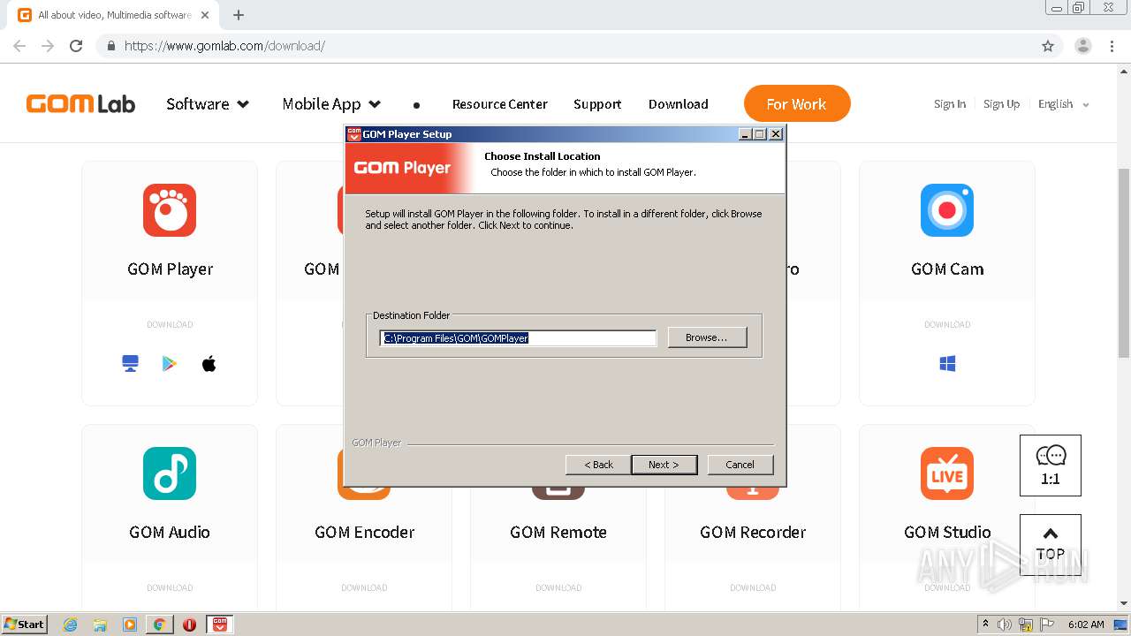Click the GOM Player app icon
The height and width of the screenshot is (636, 1131).
(x=170, y=210)
